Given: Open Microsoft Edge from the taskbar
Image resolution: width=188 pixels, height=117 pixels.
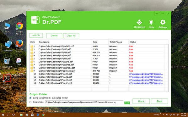Looking at the screenshot, I should tap(38, 115).
